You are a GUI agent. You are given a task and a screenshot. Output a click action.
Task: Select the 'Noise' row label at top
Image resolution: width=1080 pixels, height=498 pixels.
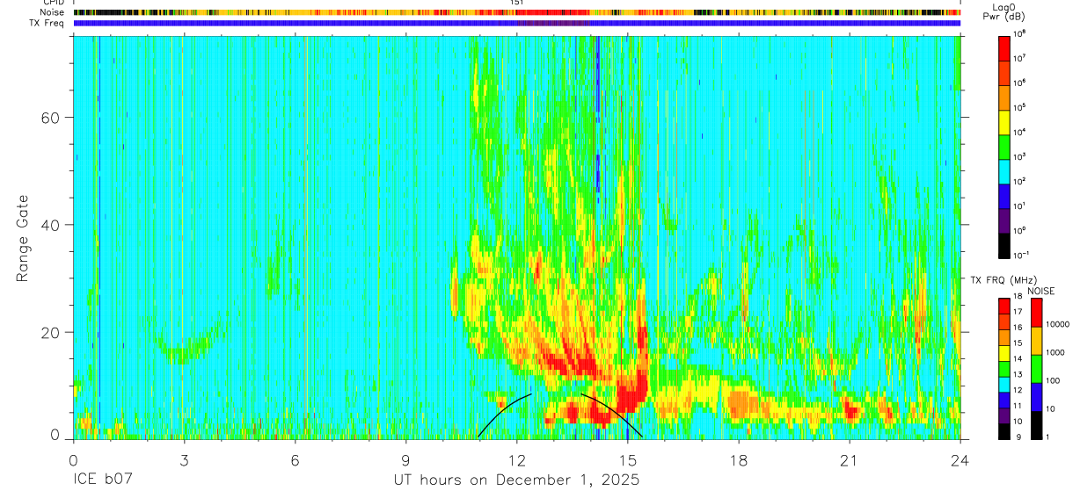(x=50, y=12)
